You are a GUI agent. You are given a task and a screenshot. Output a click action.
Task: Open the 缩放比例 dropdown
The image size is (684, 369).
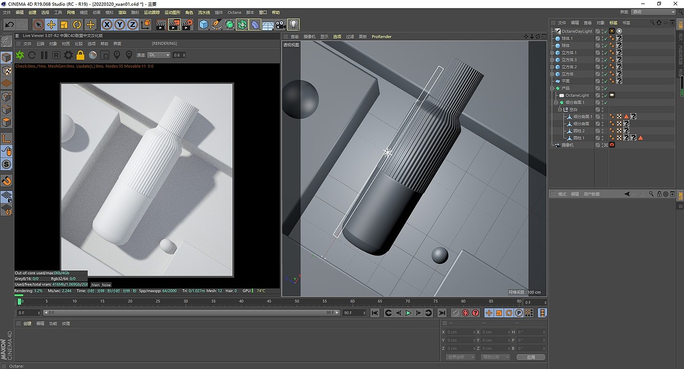pos(495,357)
